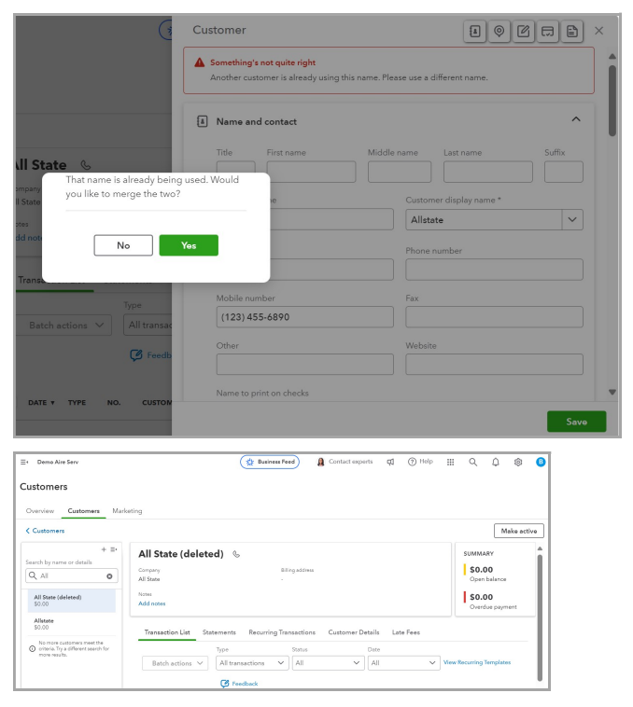Click the search magnifier in top bar
The width and height of the screenshot is (633, 707).
[472, 462]
